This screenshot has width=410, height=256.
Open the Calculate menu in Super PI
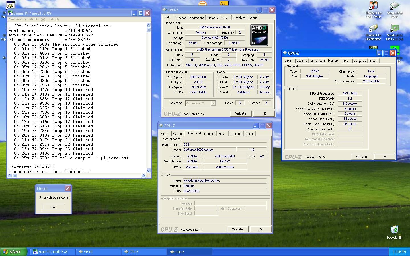click(x=17, y=19)
